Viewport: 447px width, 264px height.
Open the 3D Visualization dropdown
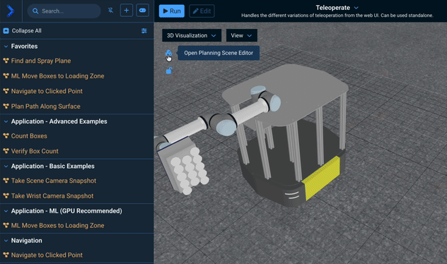[x=192, y=35]
